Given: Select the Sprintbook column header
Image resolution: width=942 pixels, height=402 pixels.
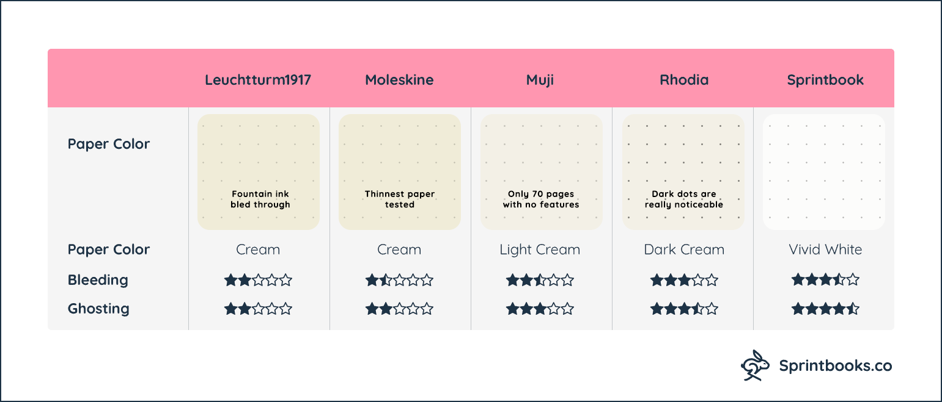Looking at the screenshot, I should click(x=825, y=81).
